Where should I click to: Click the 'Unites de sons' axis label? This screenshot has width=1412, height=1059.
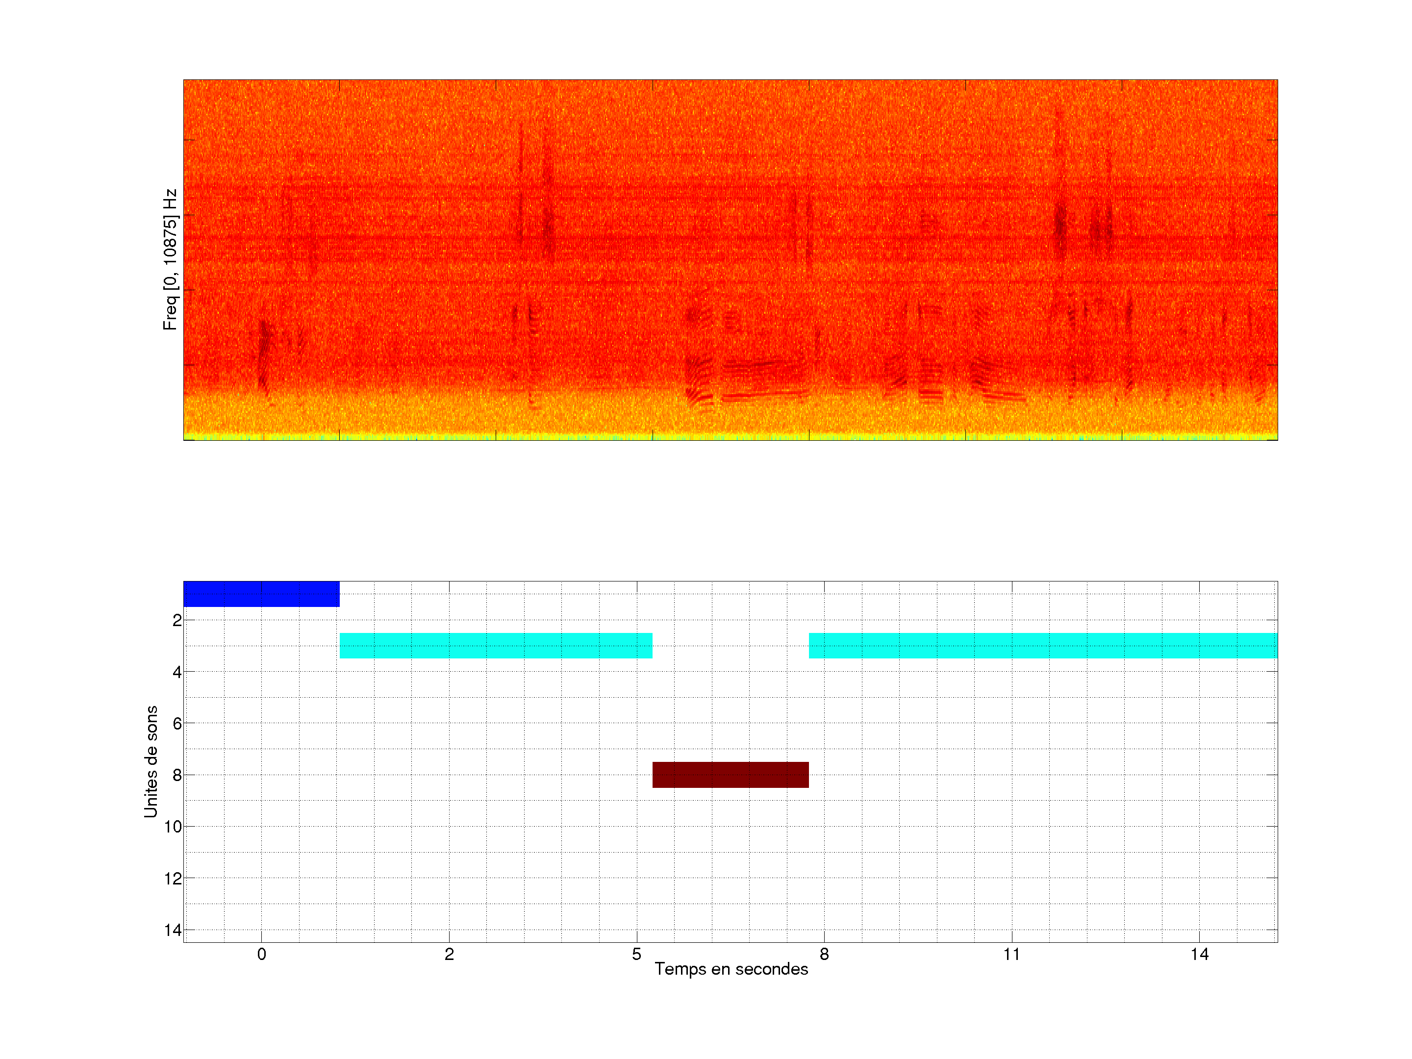(151, 761)
